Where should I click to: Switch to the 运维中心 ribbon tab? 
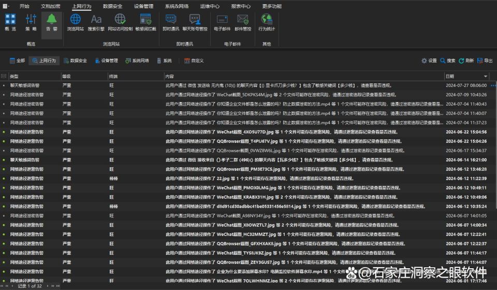point(210,6)
